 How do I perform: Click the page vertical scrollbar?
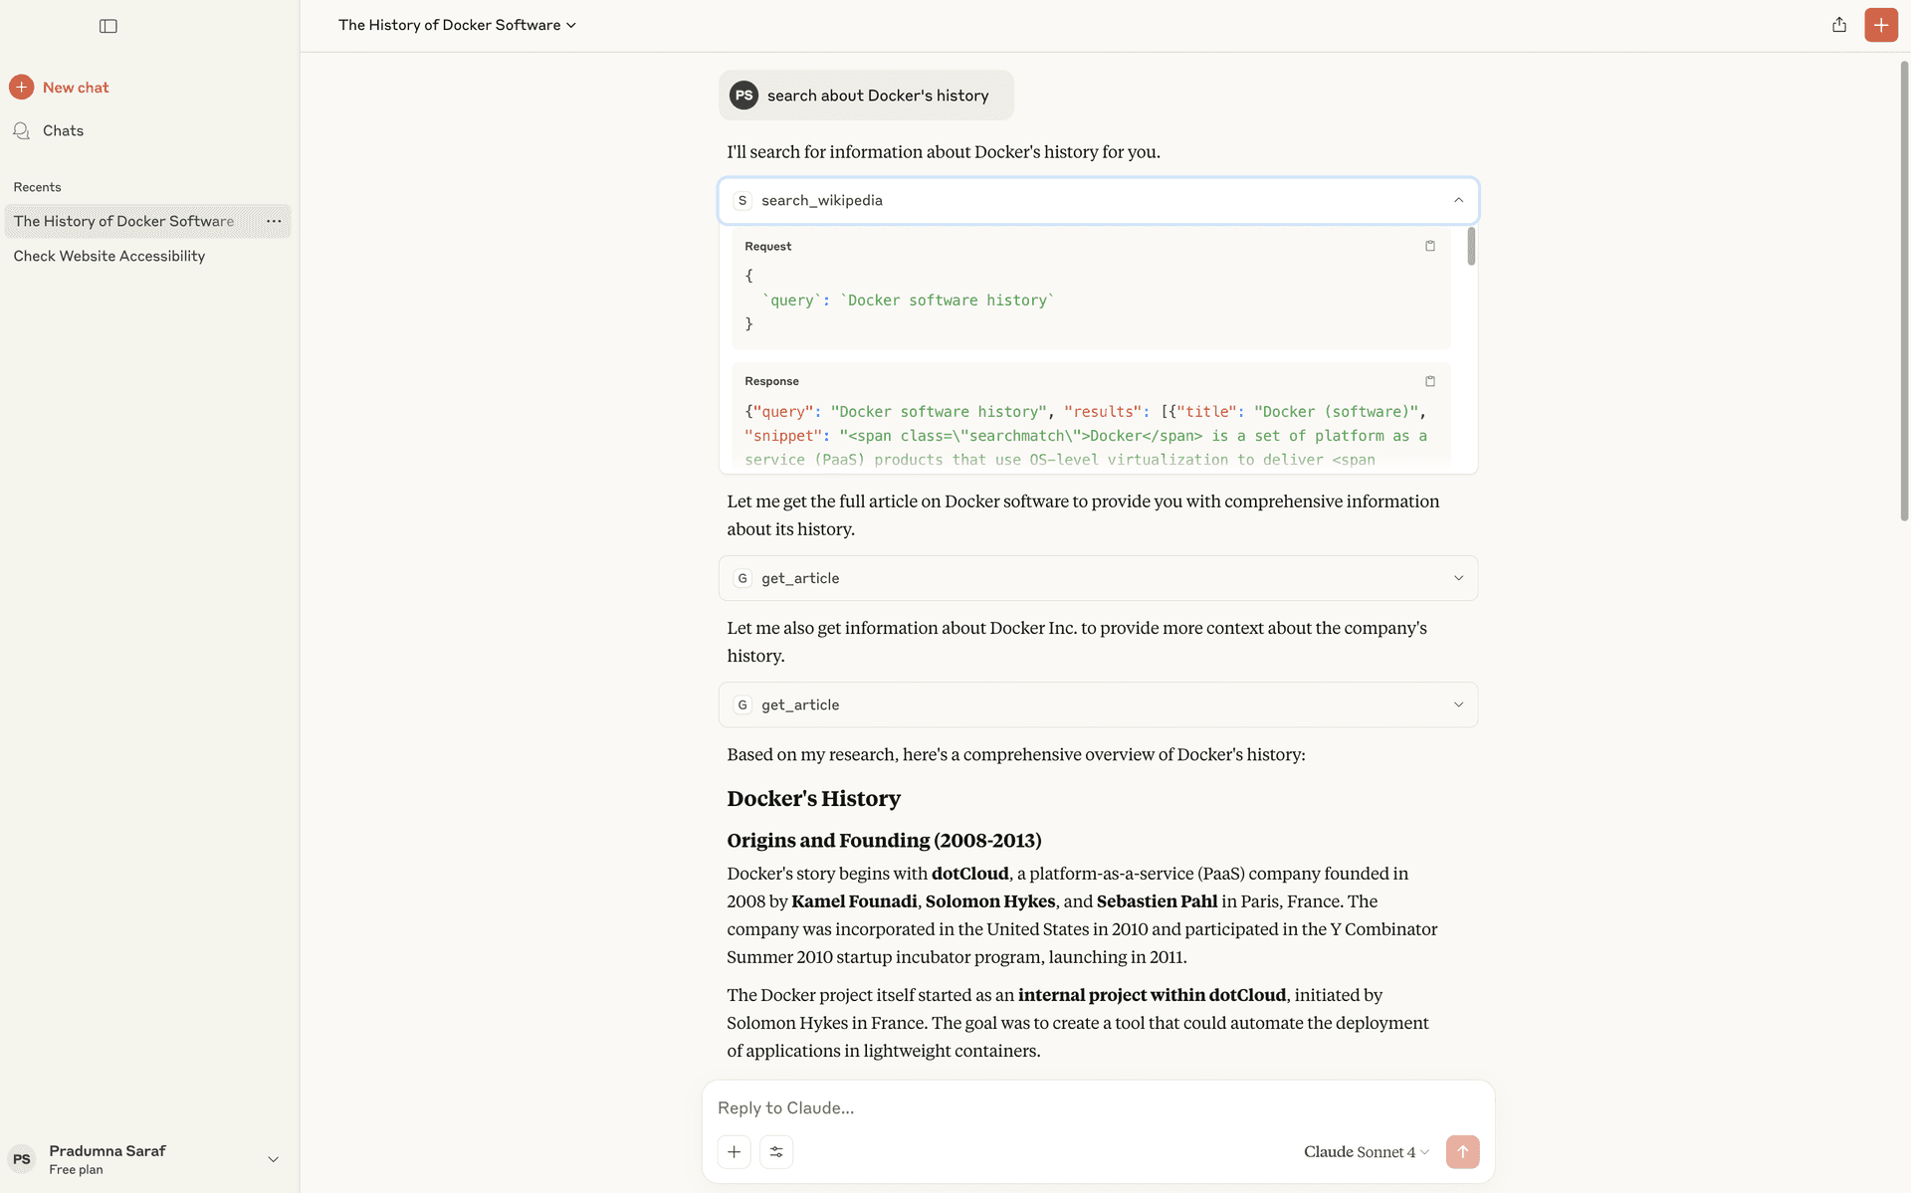click(x=1904, y=291)
